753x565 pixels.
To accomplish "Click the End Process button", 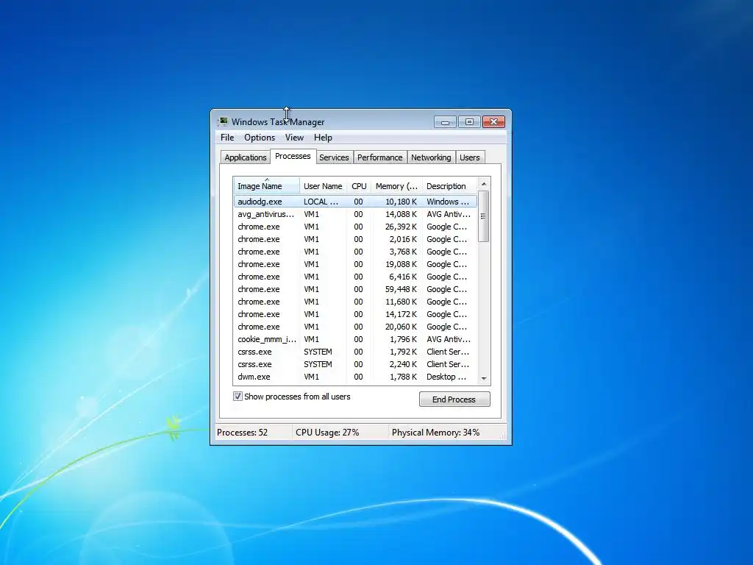I will click(454, 399).
